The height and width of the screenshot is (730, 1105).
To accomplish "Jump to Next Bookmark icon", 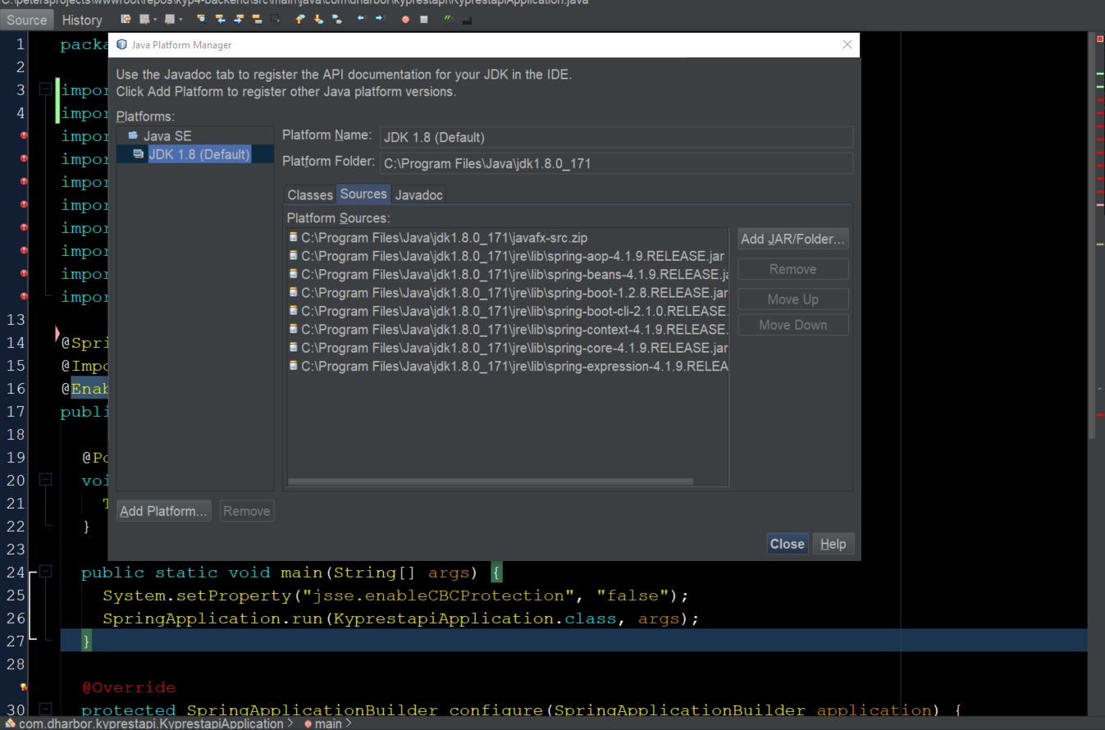I will click(x=317, y=19).
